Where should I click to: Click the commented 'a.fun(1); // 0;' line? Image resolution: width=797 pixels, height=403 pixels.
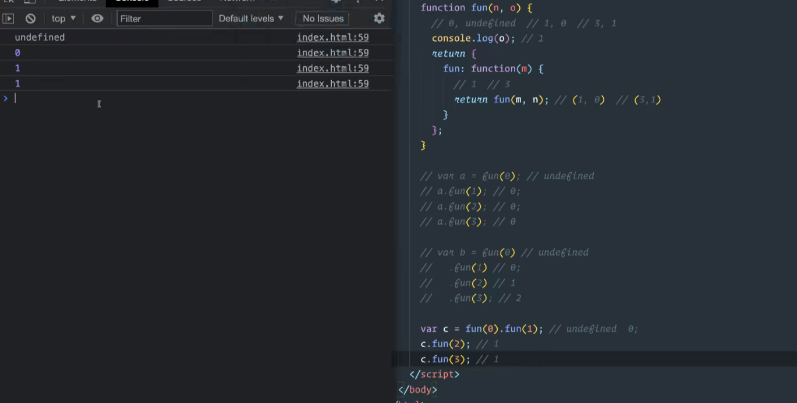click(470, 191)
